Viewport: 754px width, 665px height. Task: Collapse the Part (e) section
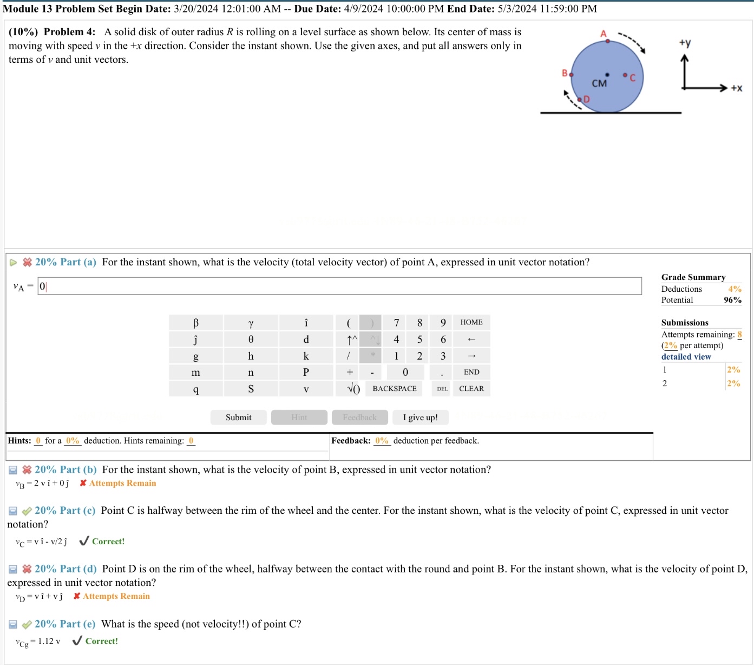click(x=12, y=624)
